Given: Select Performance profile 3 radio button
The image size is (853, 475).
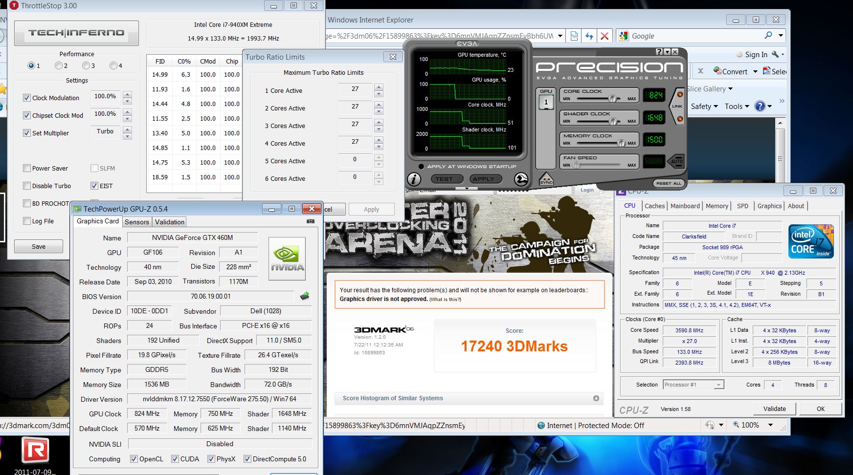Looking at the screenshot, I should (x=86, y=65).
